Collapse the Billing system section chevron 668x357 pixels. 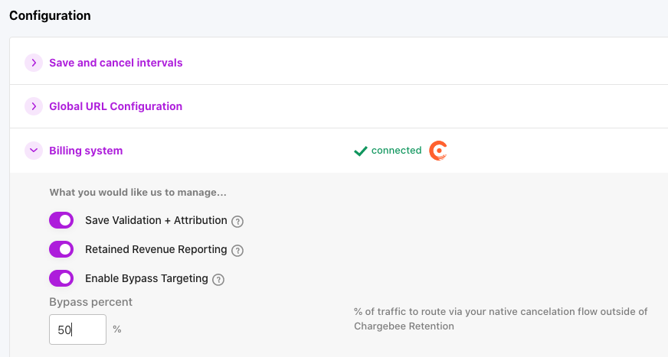tap(34, 151)
